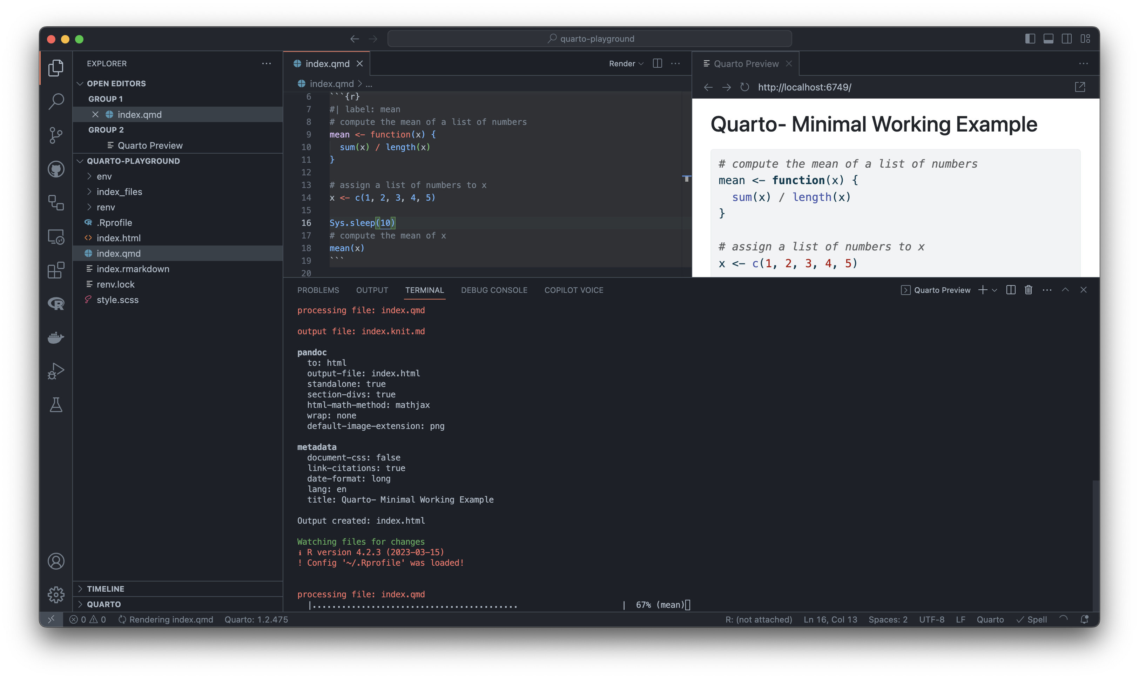Open the Explorer view in activity bar
Image resolution: width=1139 pixels, height=679 pixels.
coord(56,68)
